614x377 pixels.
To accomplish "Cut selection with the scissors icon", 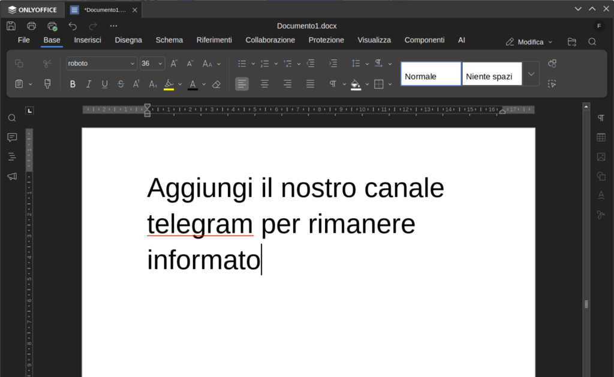I will coord(47,64).
